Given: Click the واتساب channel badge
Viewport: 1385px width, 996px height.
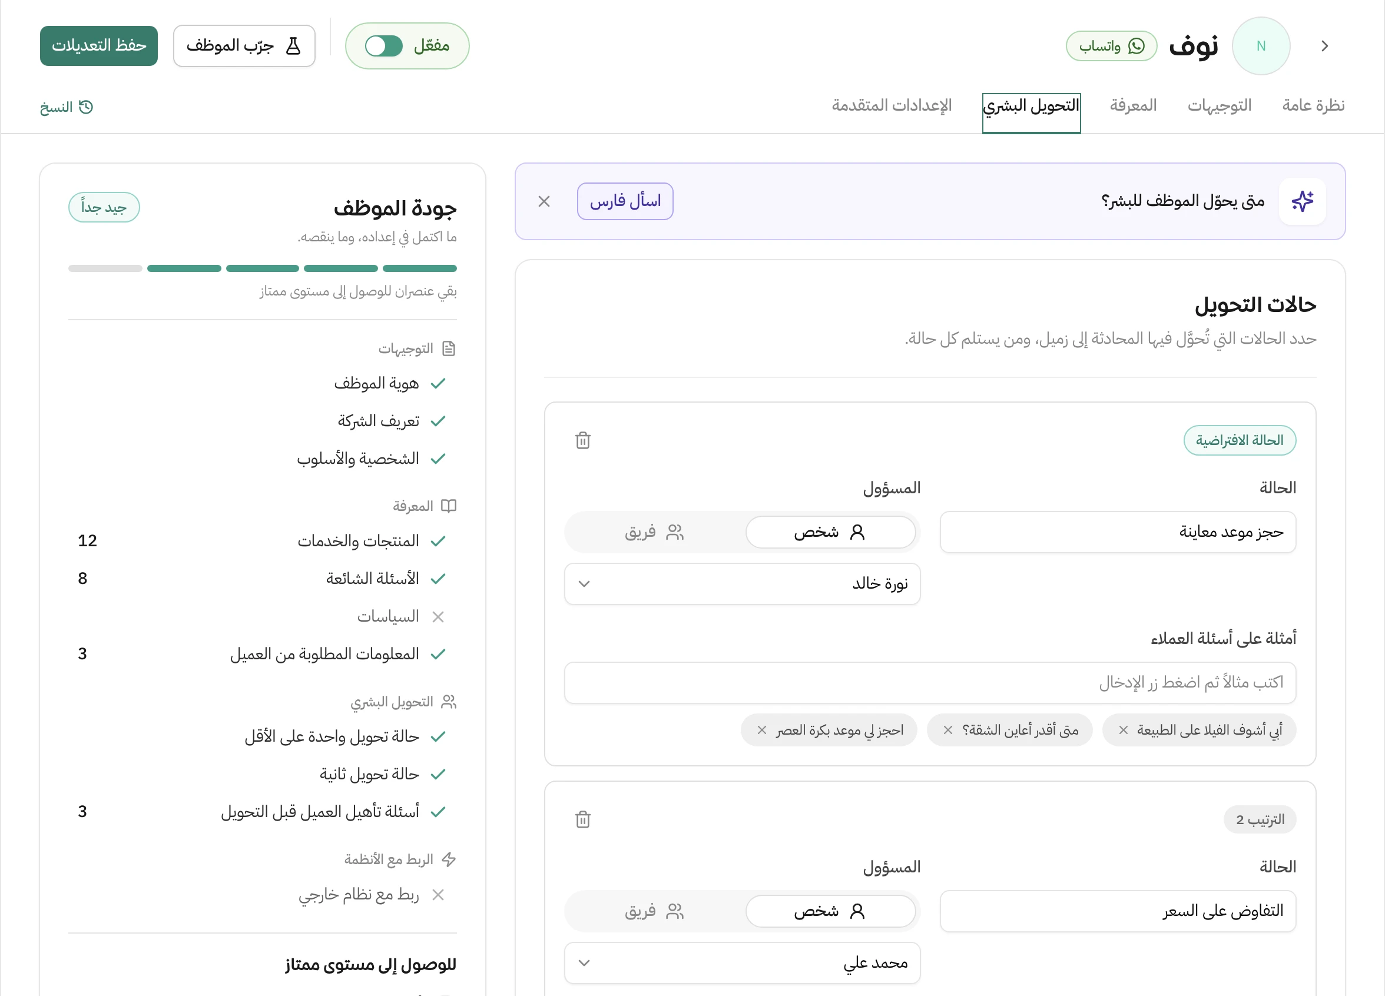Looking at the screenshot, I should (x=1111, y=46).
